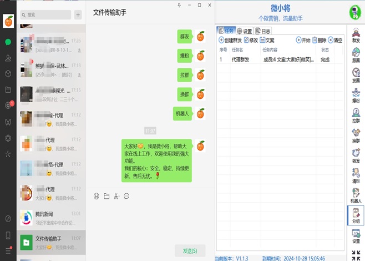This screenshot has width=365, height=261.
Task: Click the WeChat search input field
Action: pyautogui.click(x=45, y=15)
